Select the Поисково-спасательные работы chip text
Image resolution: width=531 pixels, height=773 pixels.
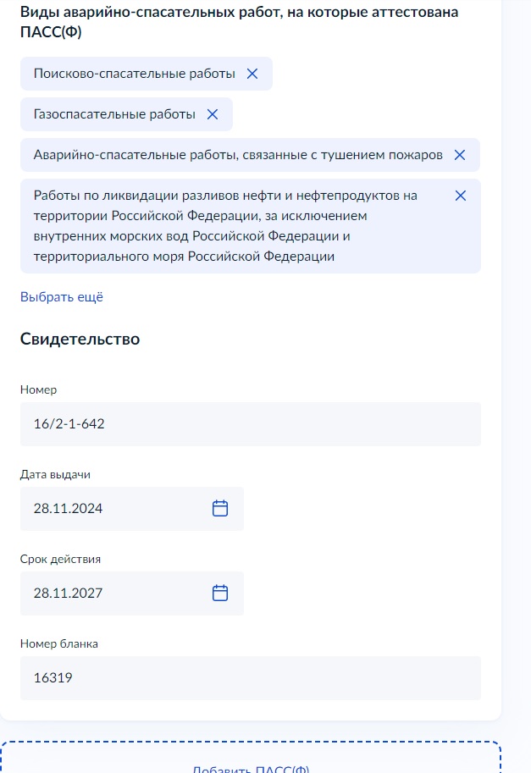[134, 74]
